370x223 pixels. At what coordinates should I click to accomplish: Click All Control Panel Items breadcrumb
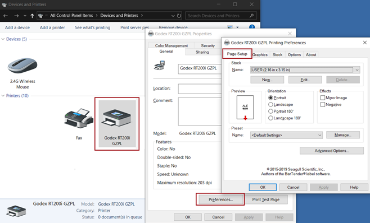(71, 16)
